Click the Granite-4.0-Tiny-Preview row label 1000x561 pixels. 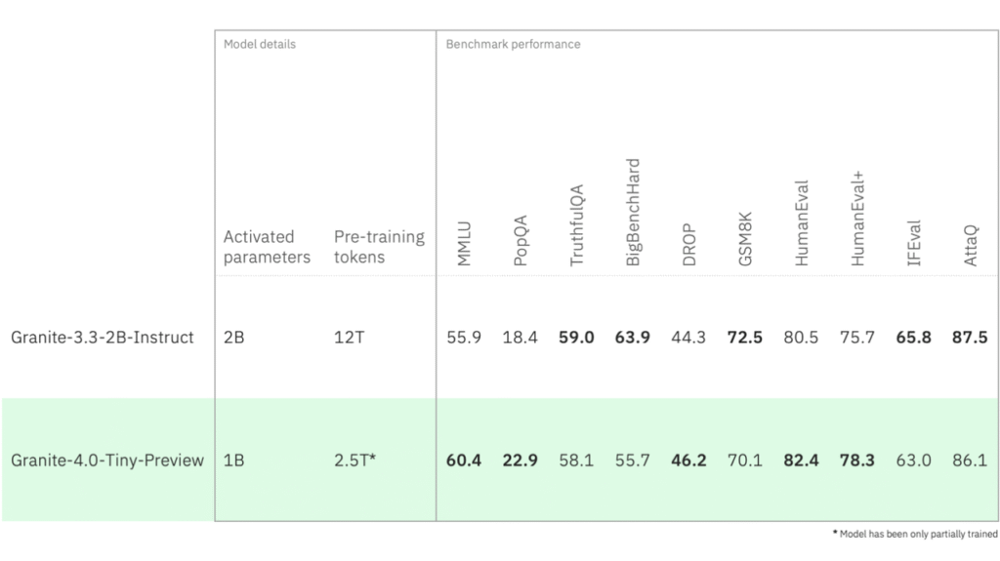point(107,460)
